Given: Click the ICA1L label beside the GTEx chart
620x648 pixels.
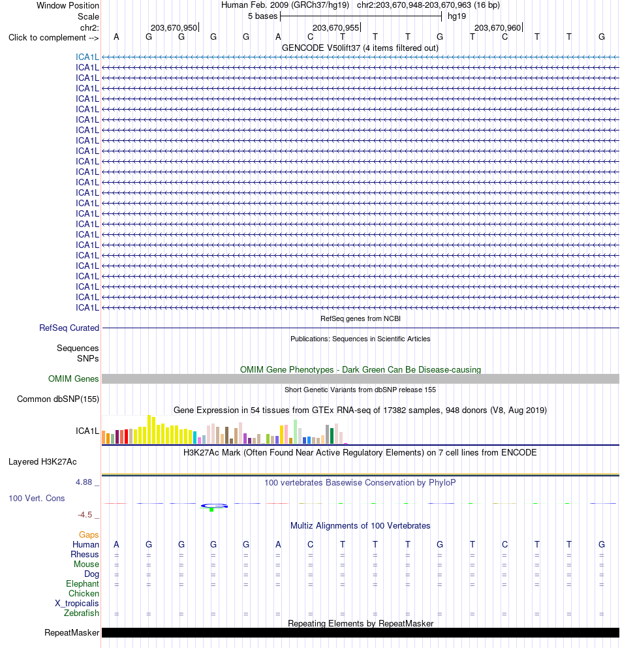Looking at the screenshot, I should point(87,431).
